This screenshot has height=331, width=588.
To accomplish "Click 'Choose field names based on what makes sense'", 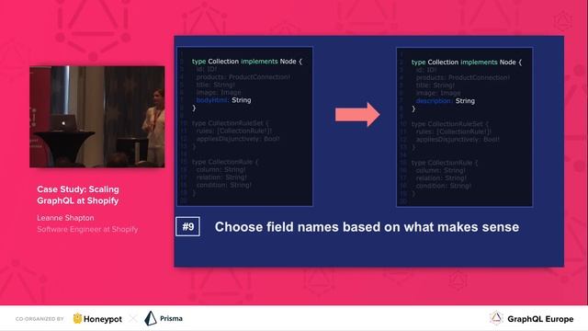I will 367,227.
